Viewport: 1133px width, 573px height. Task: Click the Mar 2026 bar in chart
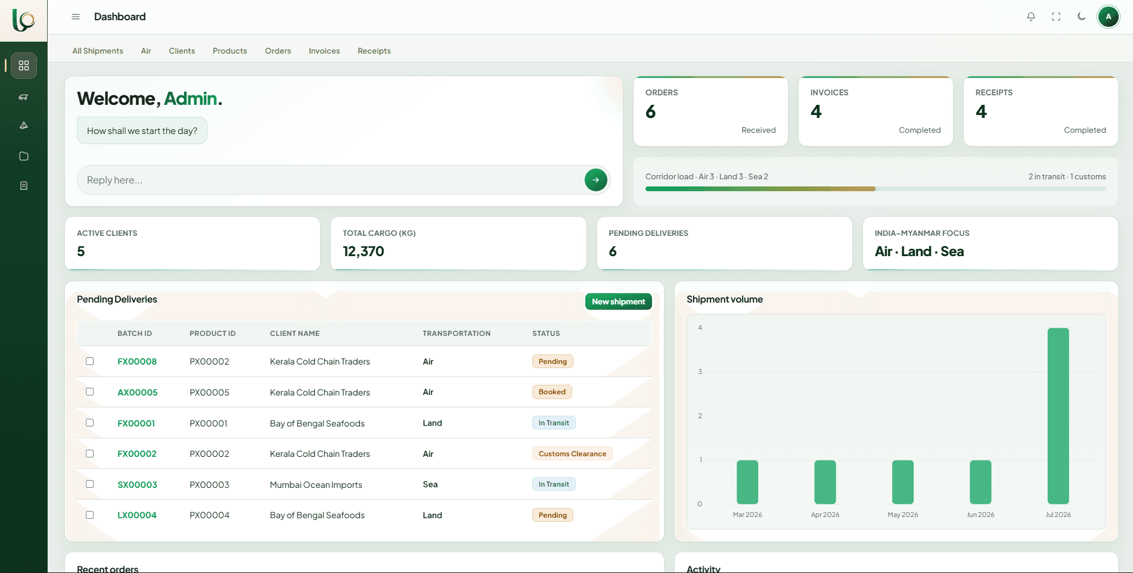pos(747,482)
